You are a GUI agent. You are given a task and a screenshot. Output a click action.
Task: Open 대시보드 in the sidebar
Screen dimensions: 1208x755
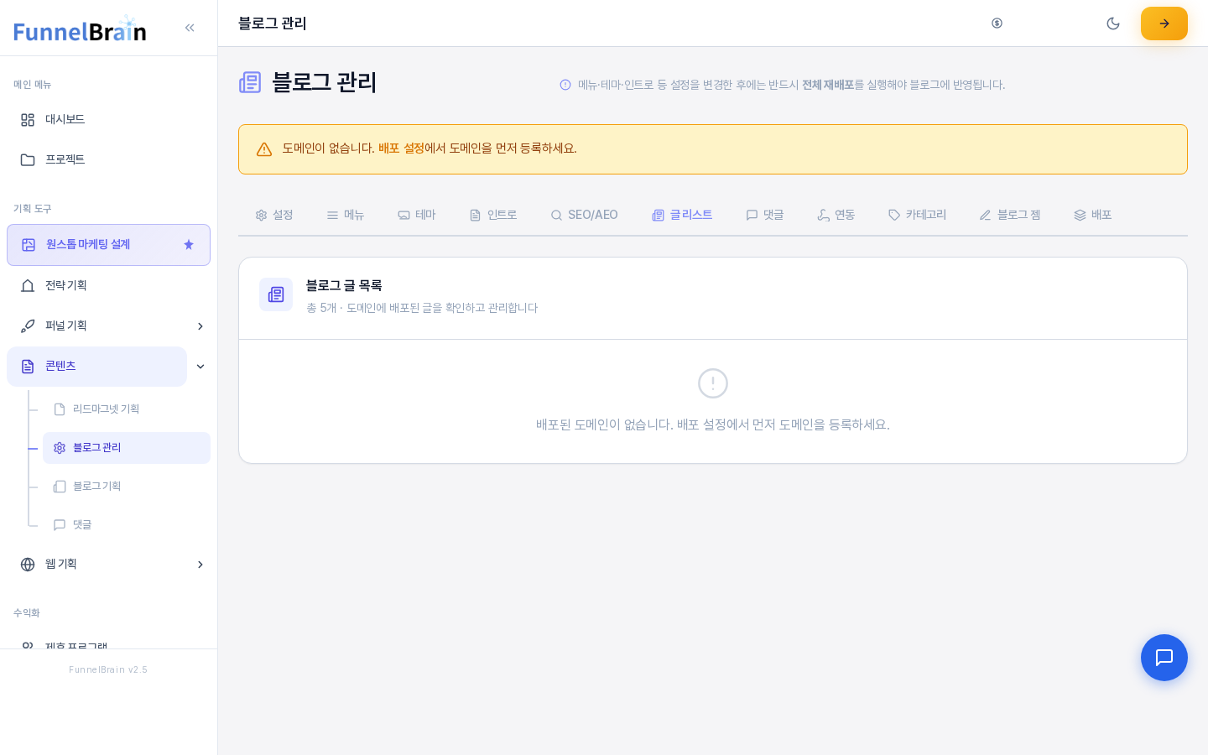108,120
